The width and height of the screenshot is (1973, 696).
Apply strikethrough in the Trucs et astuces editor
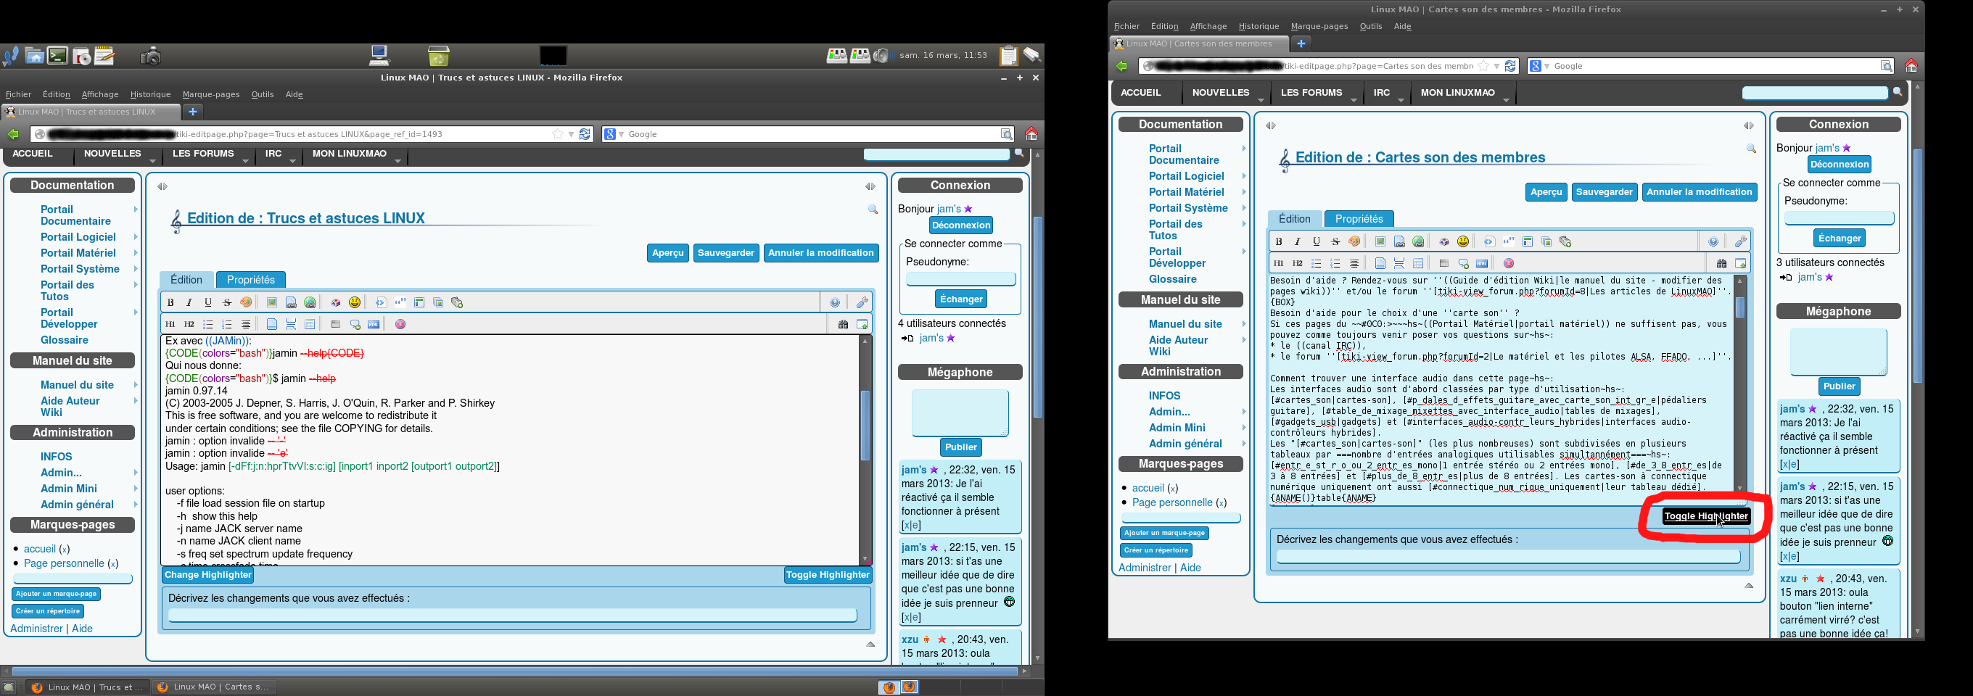click(227, 302)
